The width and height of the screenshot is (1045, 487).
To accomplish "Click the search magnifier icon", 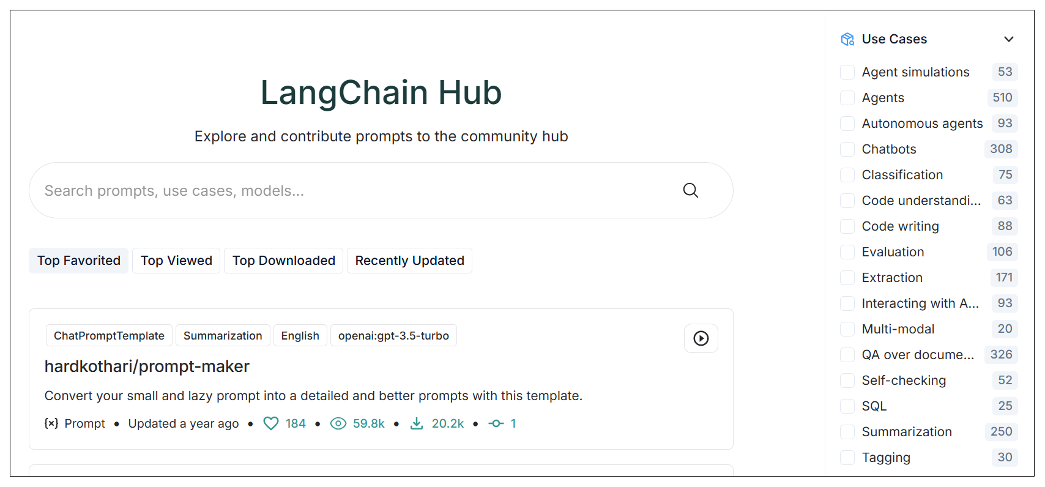I will click(690, 190).
